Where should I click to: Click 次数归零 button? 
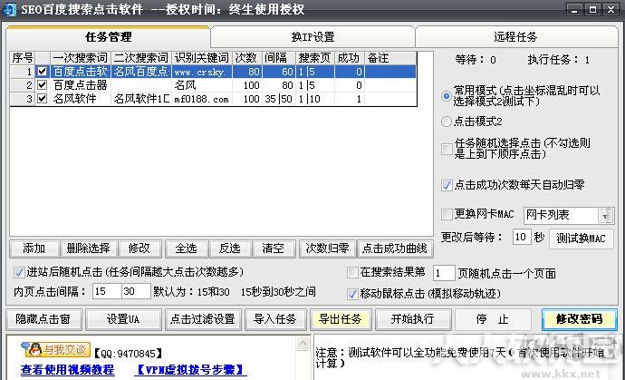(327, 248)
